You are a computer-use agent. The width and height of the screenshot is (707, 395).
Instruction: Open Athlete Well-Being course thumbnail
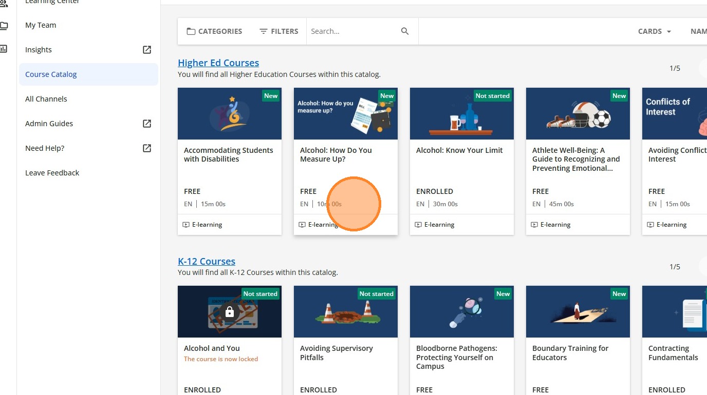click(x=578, y=113)
